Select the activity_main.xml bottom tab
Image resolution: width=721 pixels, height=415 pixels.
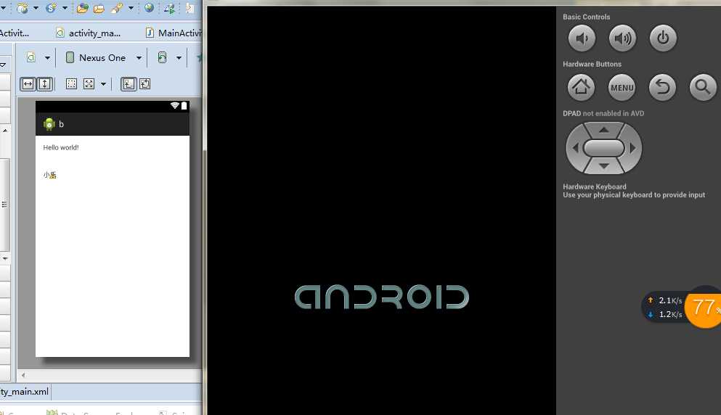(x=24, y=392)
